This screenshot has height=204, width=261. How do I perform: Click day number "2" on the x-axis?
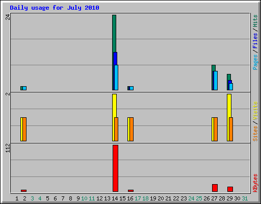[24, 198]
